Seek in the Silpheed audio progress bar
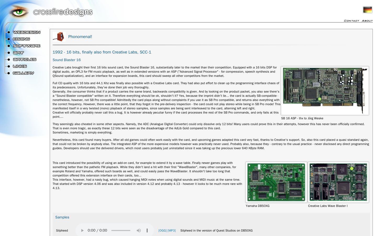The width and height of the screenshot is (377, 236). [121, 230]
